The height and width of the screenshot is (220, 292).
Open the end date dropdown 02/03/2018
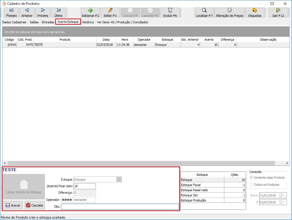click(284, 202)
